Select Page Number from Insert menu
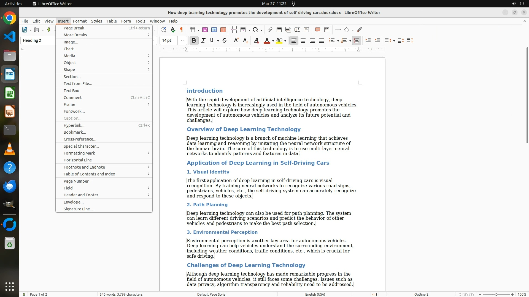This screenshot has width=529, height=297. pyautogui.click(x=76, y=181)
